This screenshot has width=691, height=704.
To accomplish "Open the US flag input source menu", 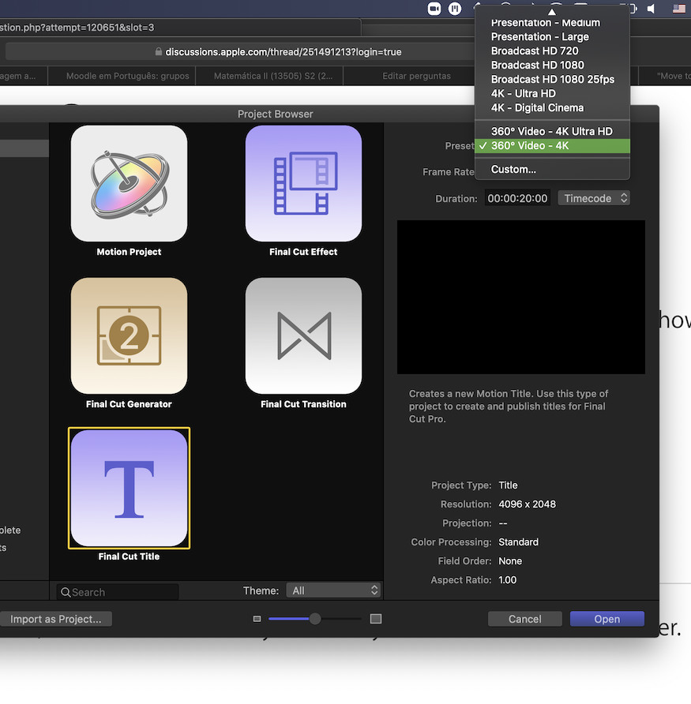I will [x=679, y=9].
